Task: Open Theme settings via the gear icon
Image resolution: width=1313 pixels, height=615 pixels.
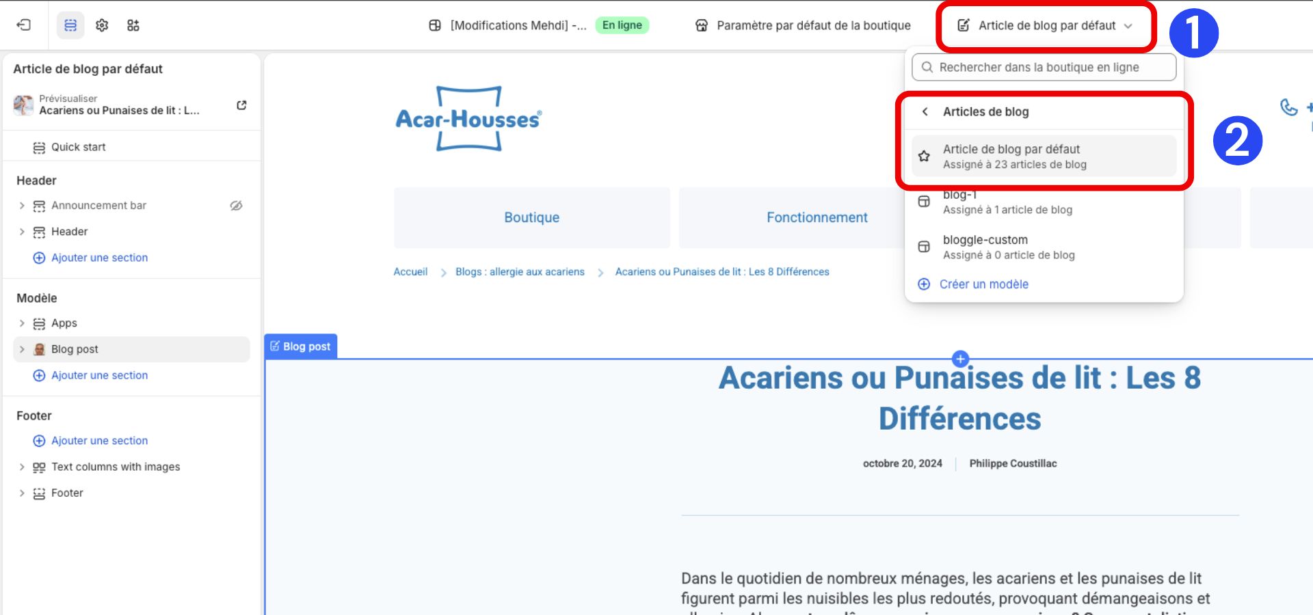Action: tap(101, 25)
